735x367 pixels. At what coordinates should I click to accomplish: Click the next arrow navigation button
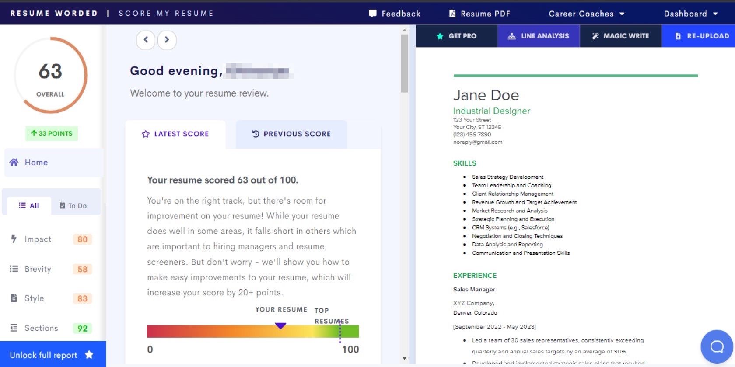pyautogui.click(x=167, y=40)
